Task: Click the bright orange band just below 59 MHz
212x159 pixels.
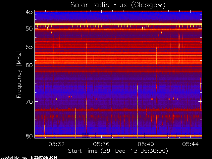Action: pos(118,63)
